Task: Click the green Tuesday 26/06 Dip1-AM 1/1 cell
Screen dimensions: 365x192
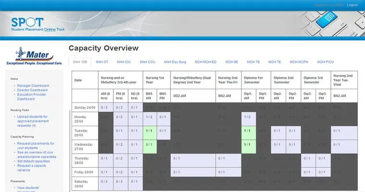Action: click(x=249, y=133)
